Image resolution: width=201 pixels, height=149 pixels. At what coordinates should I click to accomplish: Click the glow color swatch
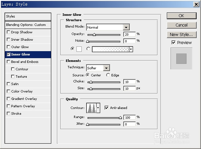(x=79, y=49)
